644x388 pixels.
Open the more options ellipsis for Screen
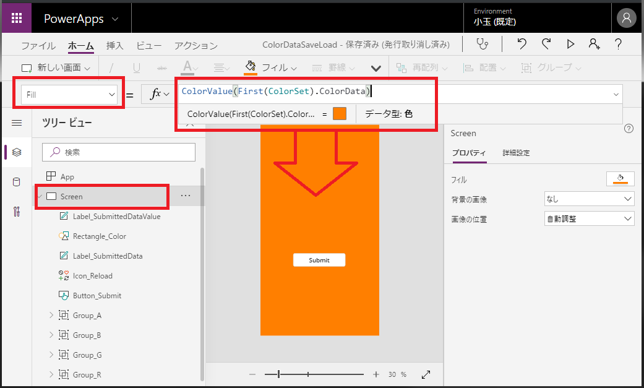(186, 196)
